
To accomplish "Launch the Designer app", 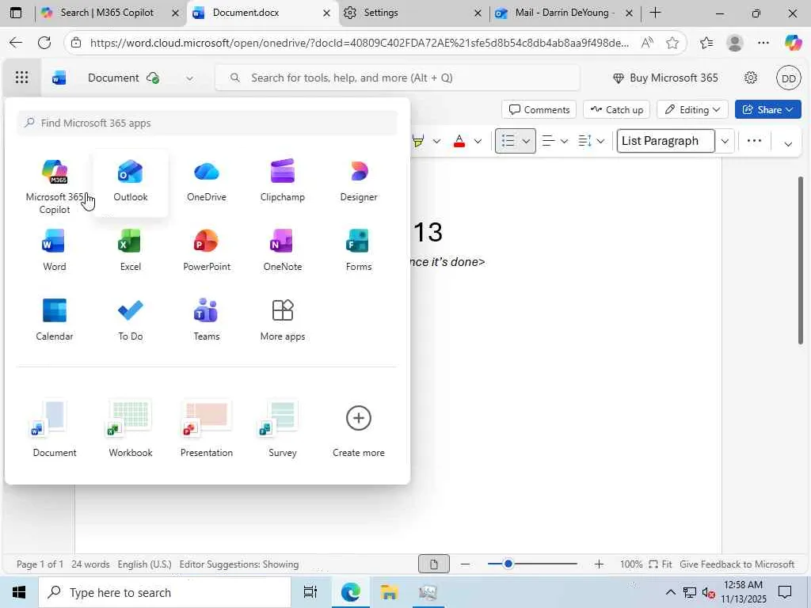I will (x=359, y=182).
